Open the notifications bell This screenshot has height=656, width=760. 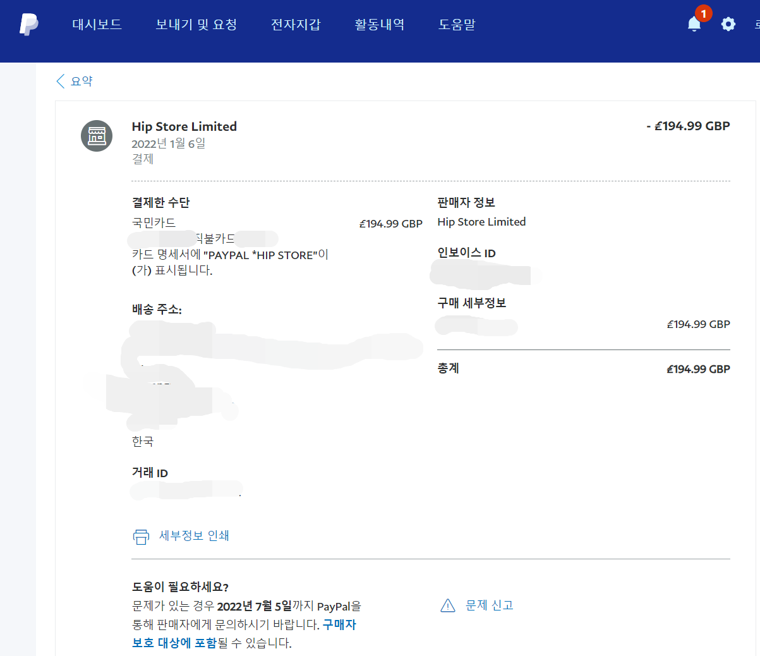click(694, 24)
